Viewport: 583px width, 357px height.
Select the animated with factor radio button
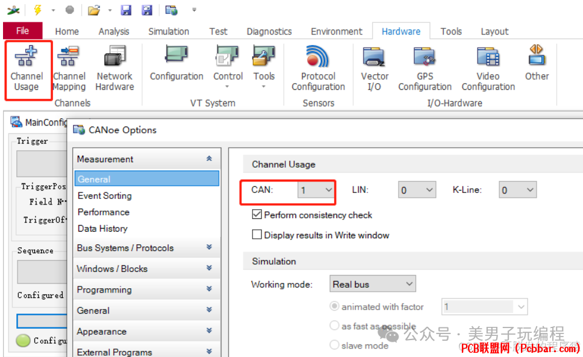point(334,306)
